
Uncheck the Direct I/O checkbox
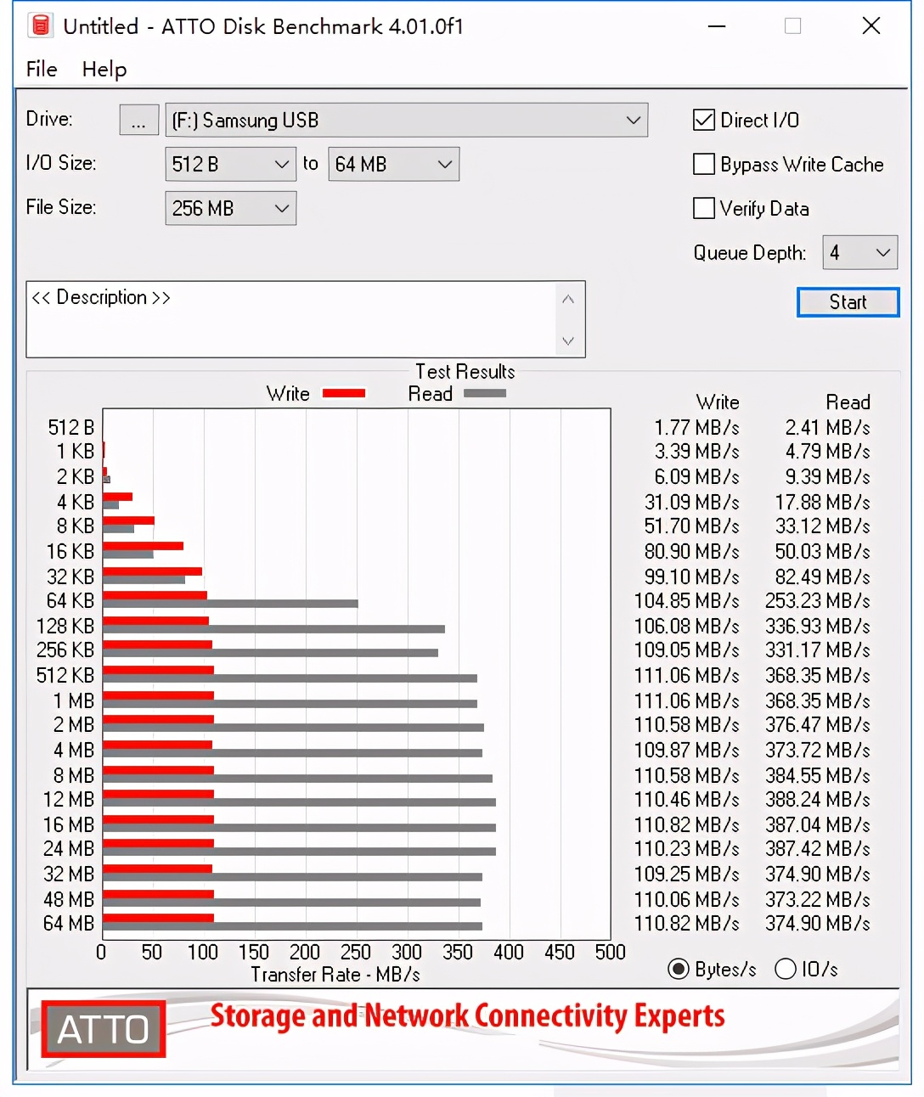click(704, 120)
